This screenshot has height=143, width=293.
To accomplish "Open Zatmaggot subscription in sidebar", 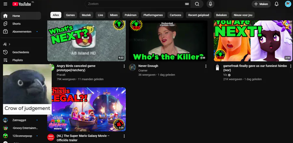I will [21, 120].
